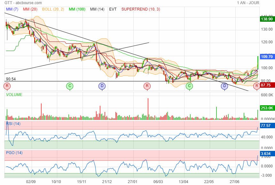Viewport: 275px width, 185px height.
Task: Click the 1 AN - JOUR period label
Action: 248,3
